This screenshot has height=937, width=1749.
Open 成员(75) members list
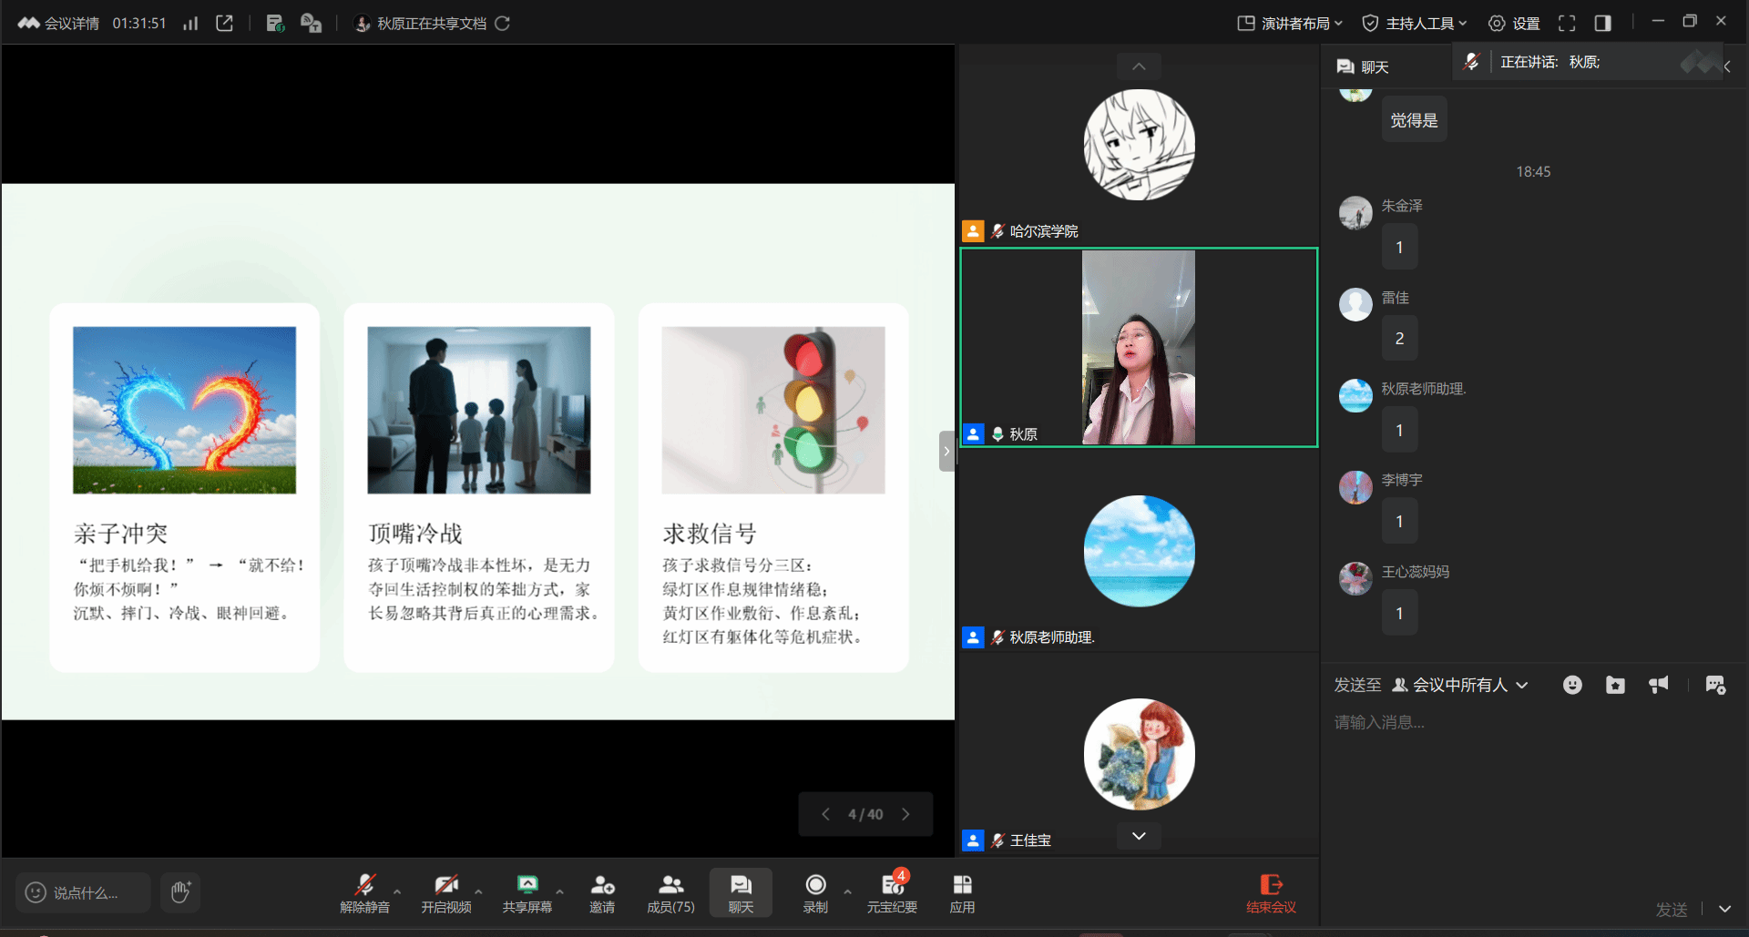point(670,893)
